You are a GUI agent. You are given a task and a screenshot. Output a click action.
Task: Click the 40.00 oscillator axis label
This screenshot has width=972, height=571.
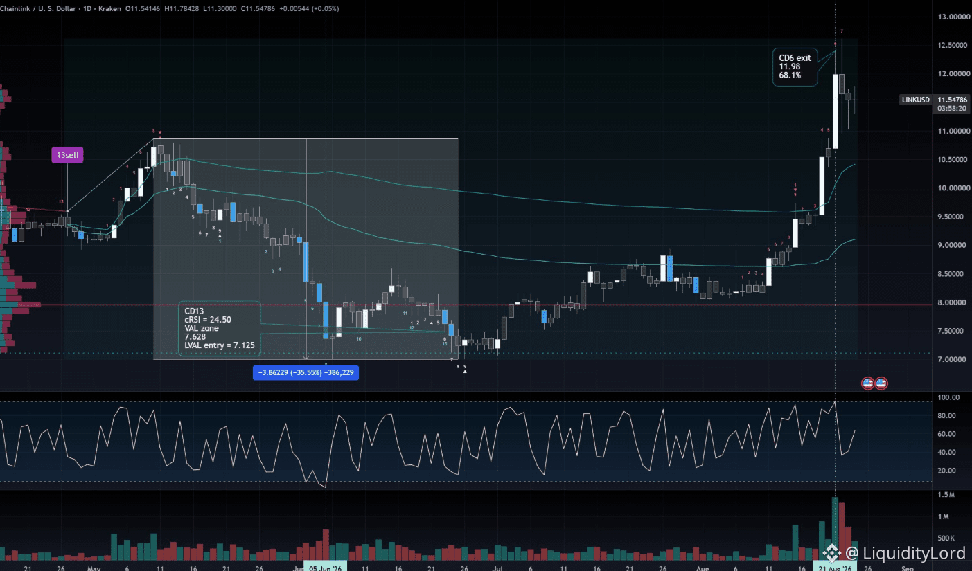pyautogui.click(x=946, y=453)
